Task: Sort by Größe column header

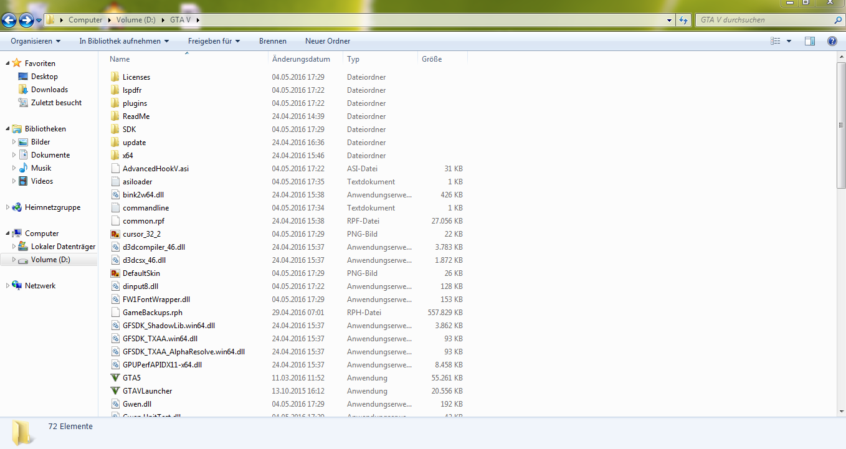Action: (x=442, y=59)
